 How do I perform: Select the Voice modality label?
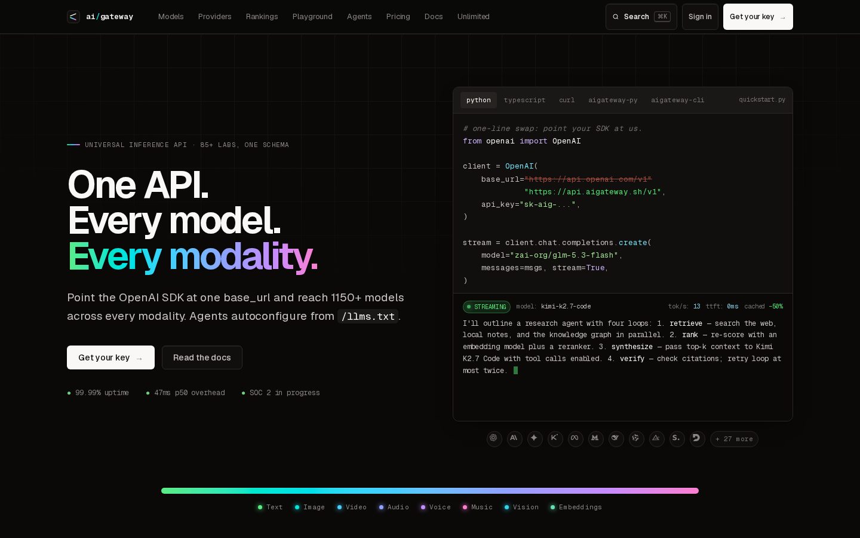click(435, 507)
